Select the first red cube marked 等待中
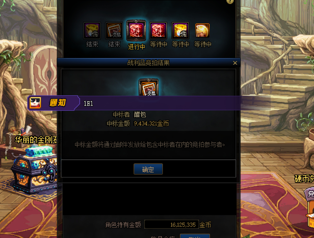314x238 pixels. tap(158, 30)
